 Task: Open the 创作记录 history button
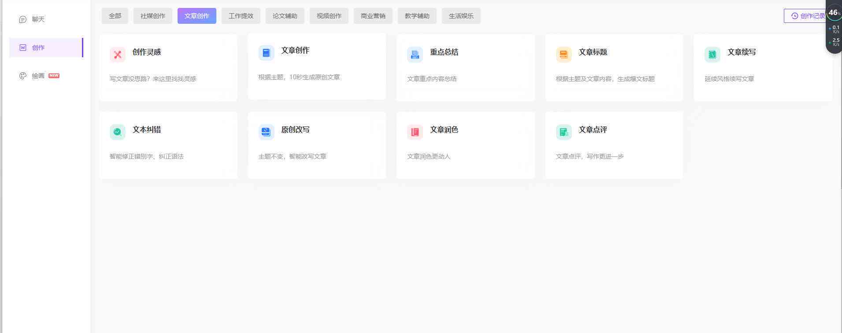(806, 16)
